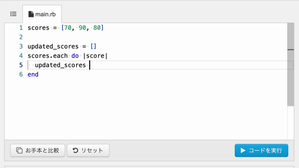Screen dimensions: 299x168
Task: Click the 'do' keyword on line 4
Action: pyautogui.click(x=75, y=56)
